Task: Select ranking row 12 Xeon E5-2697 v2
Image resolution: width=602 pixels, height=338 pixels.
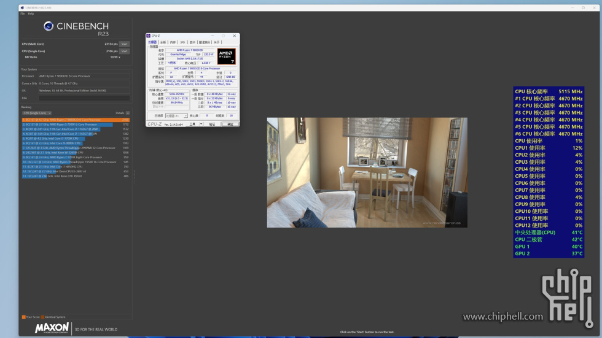Action: [x=76, y=171]
